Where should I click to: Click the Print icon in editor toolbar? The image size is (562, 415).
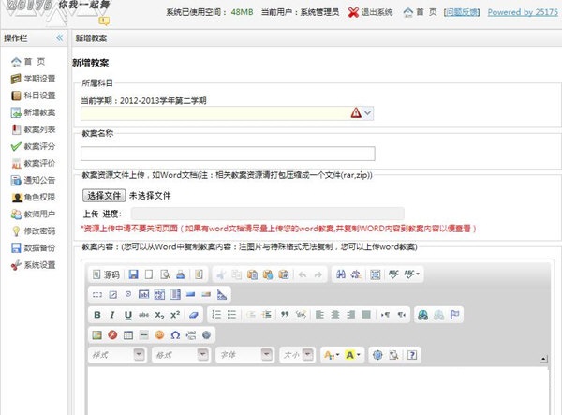pos(180,274)
